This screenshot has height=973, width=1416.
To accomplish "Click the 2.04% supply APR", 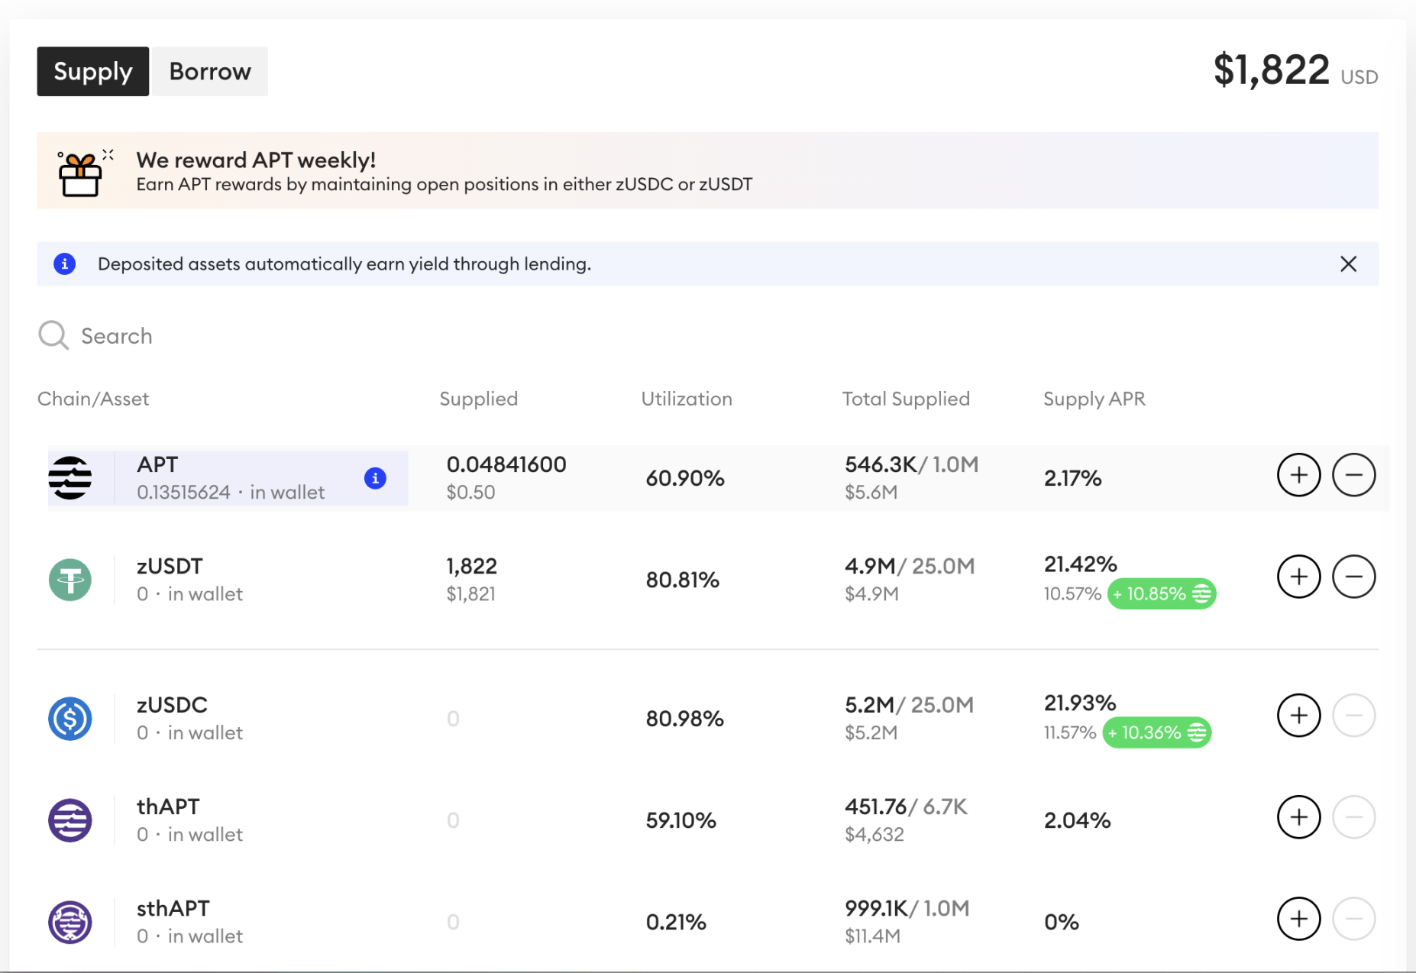I will click(1078, 820).
